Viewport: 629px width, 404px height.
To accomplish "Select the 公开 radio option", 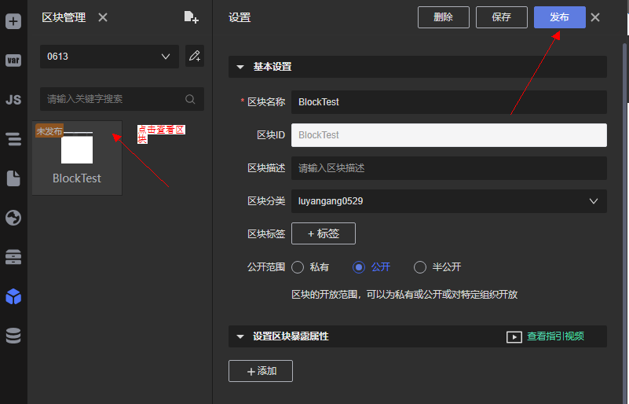I will click(359, 267).
